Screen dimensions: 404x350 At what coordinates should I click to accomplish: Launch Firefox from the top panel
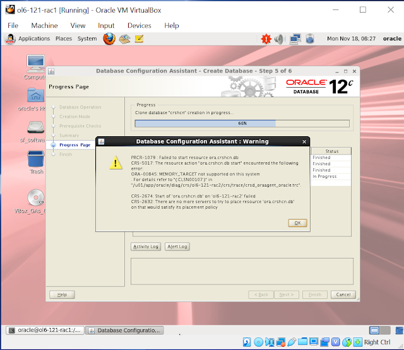[x=109, y=39]
